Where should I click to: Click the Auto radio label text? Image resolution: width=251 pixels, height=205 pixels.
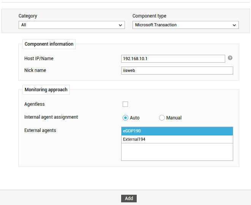pyautogui.click(x=135, y=118)
